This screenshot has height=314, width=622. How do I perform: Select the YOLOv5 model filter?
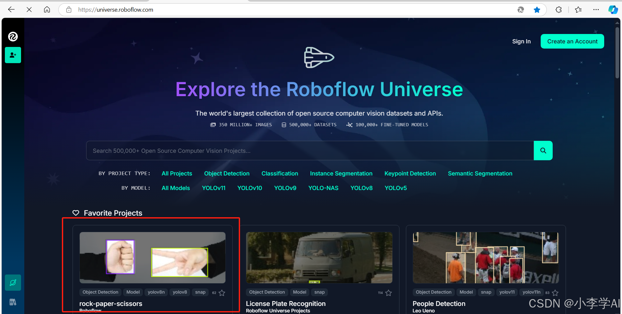click(396, 188)
